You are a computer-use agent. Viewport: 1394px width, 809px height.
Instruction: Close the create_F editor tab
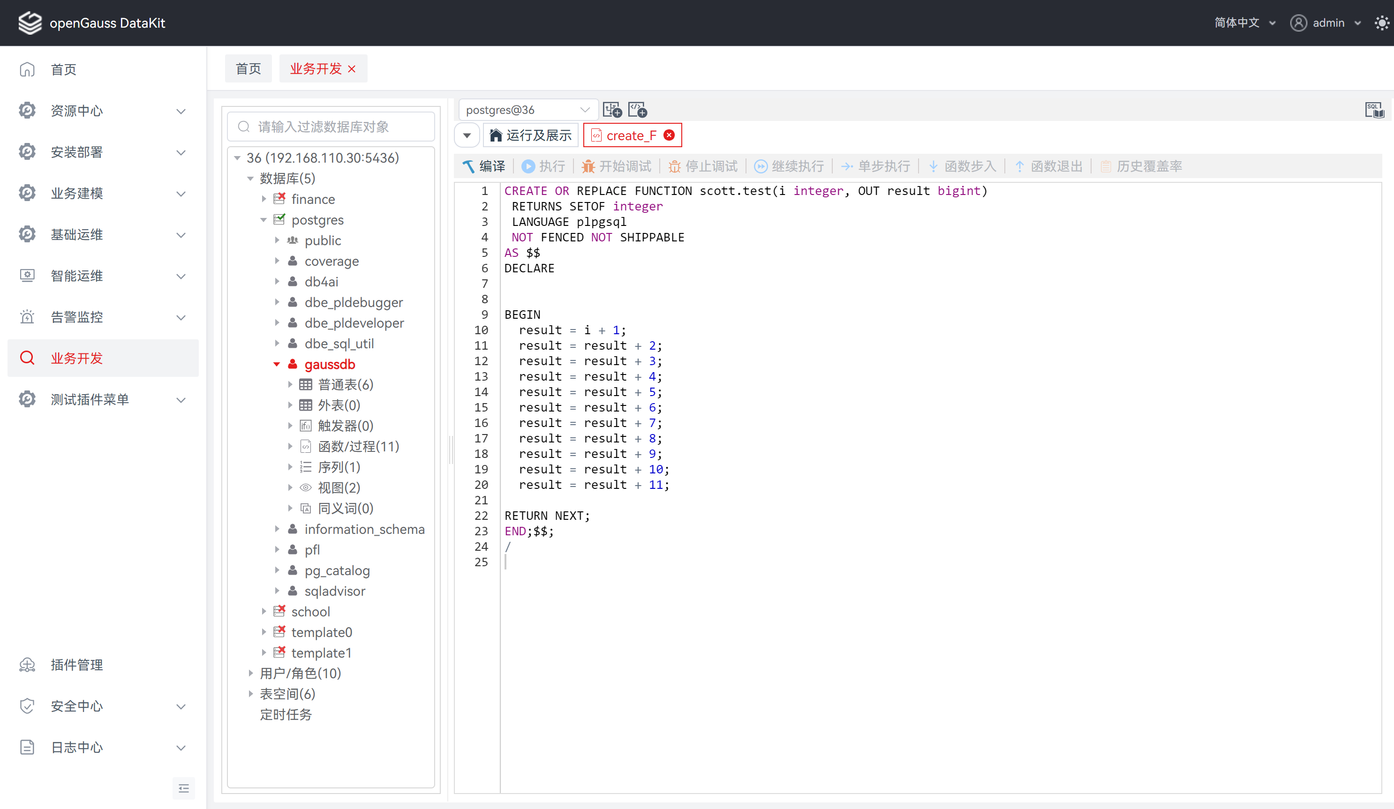[x=670, y=135]
